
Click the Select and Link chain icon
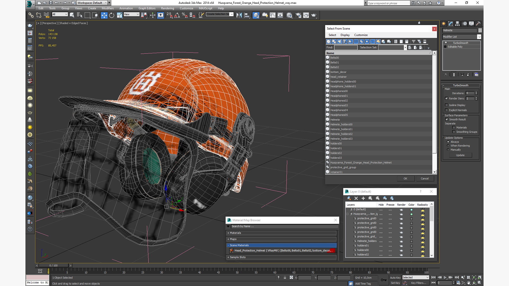(x=31, y=15)
